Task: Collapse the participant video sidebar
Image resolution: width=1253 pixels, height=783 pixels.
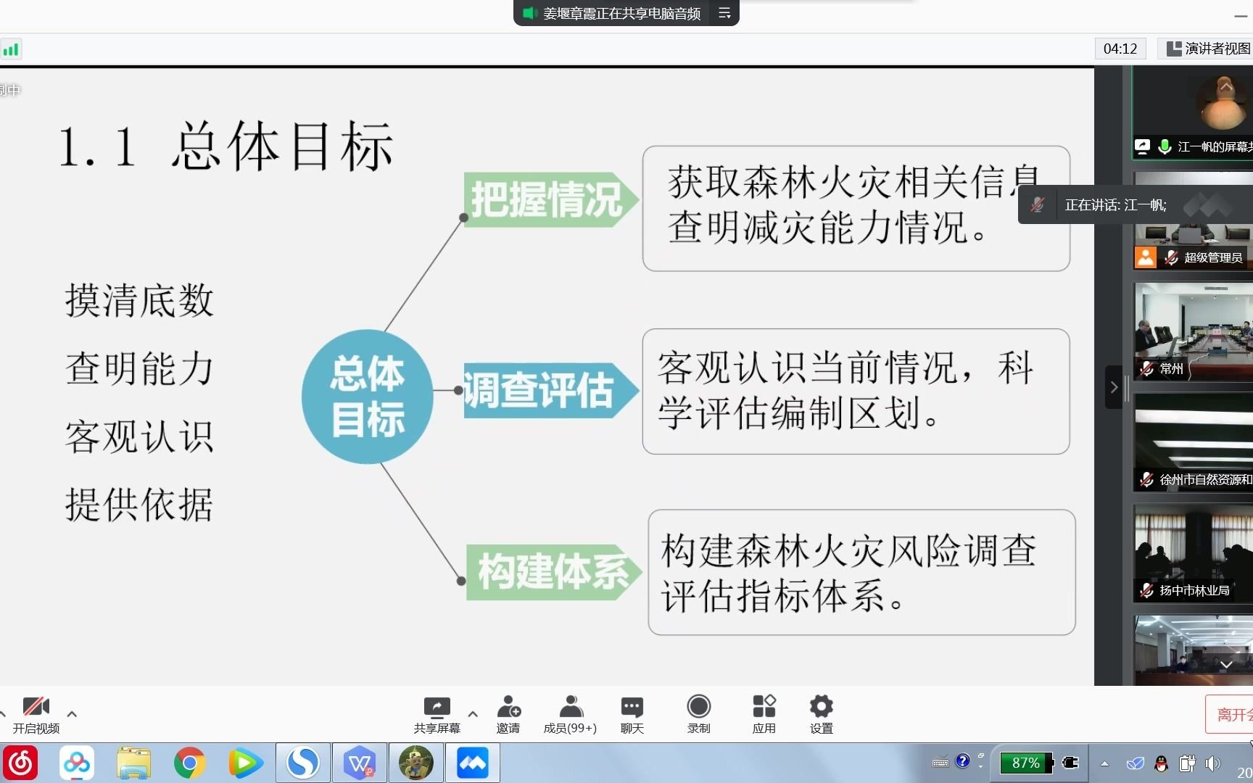Action: click(1115, 387)
